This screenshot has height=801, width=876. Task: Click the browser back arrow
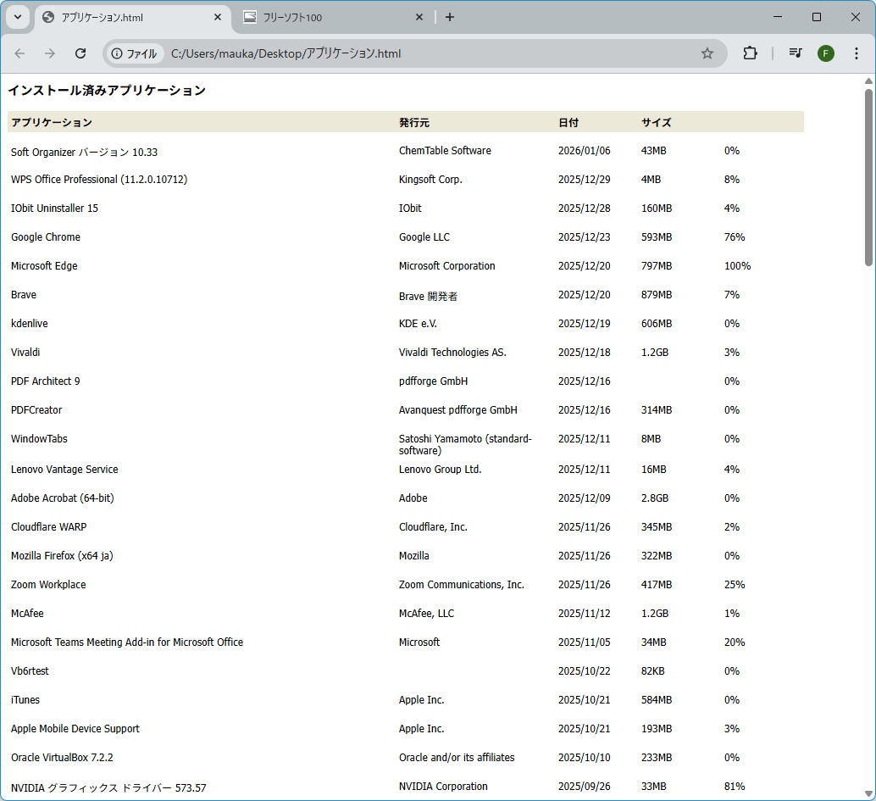point(19,53)
